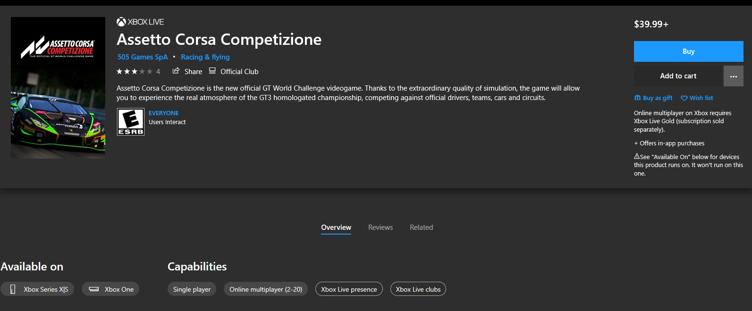Click the Wish list link text
752x311 pixels.
(x=701, y=98)
